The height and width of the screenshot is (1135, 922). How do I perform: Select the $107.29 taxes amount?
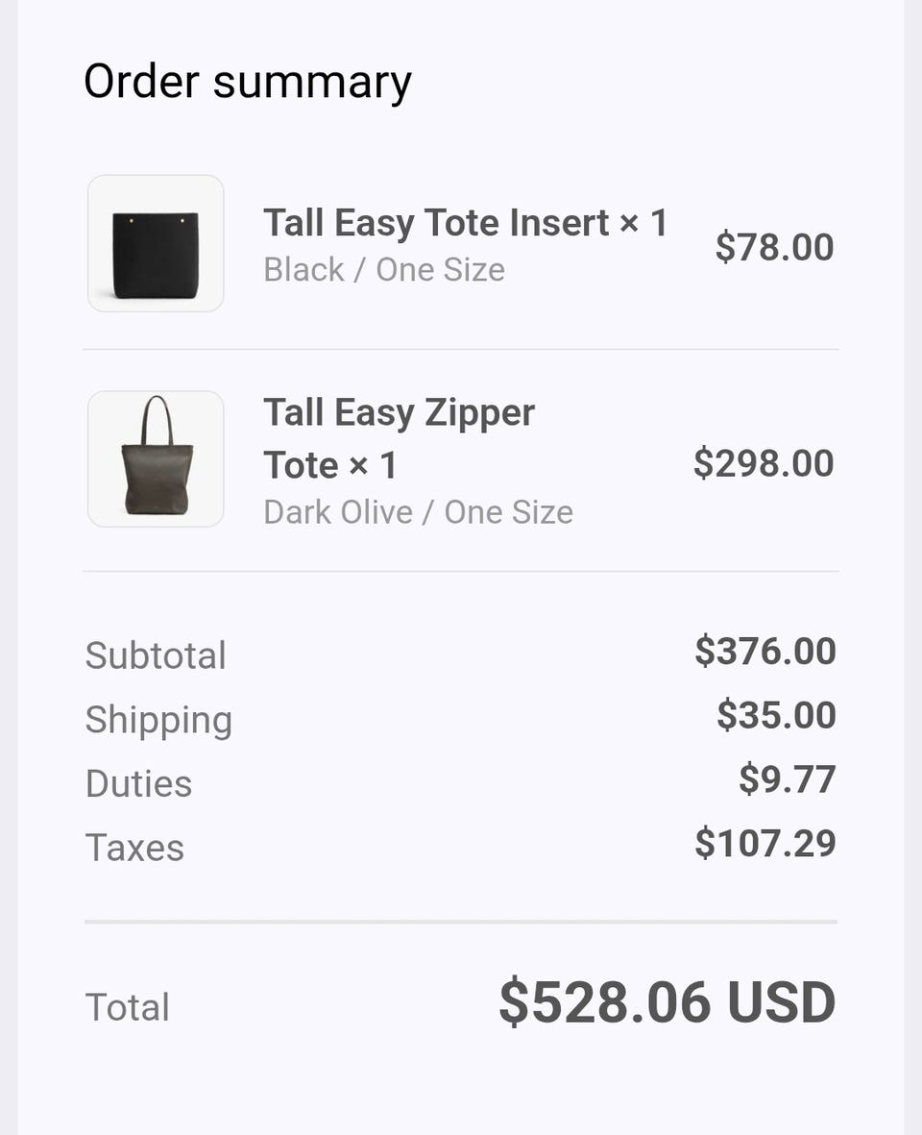click(765, 843)
